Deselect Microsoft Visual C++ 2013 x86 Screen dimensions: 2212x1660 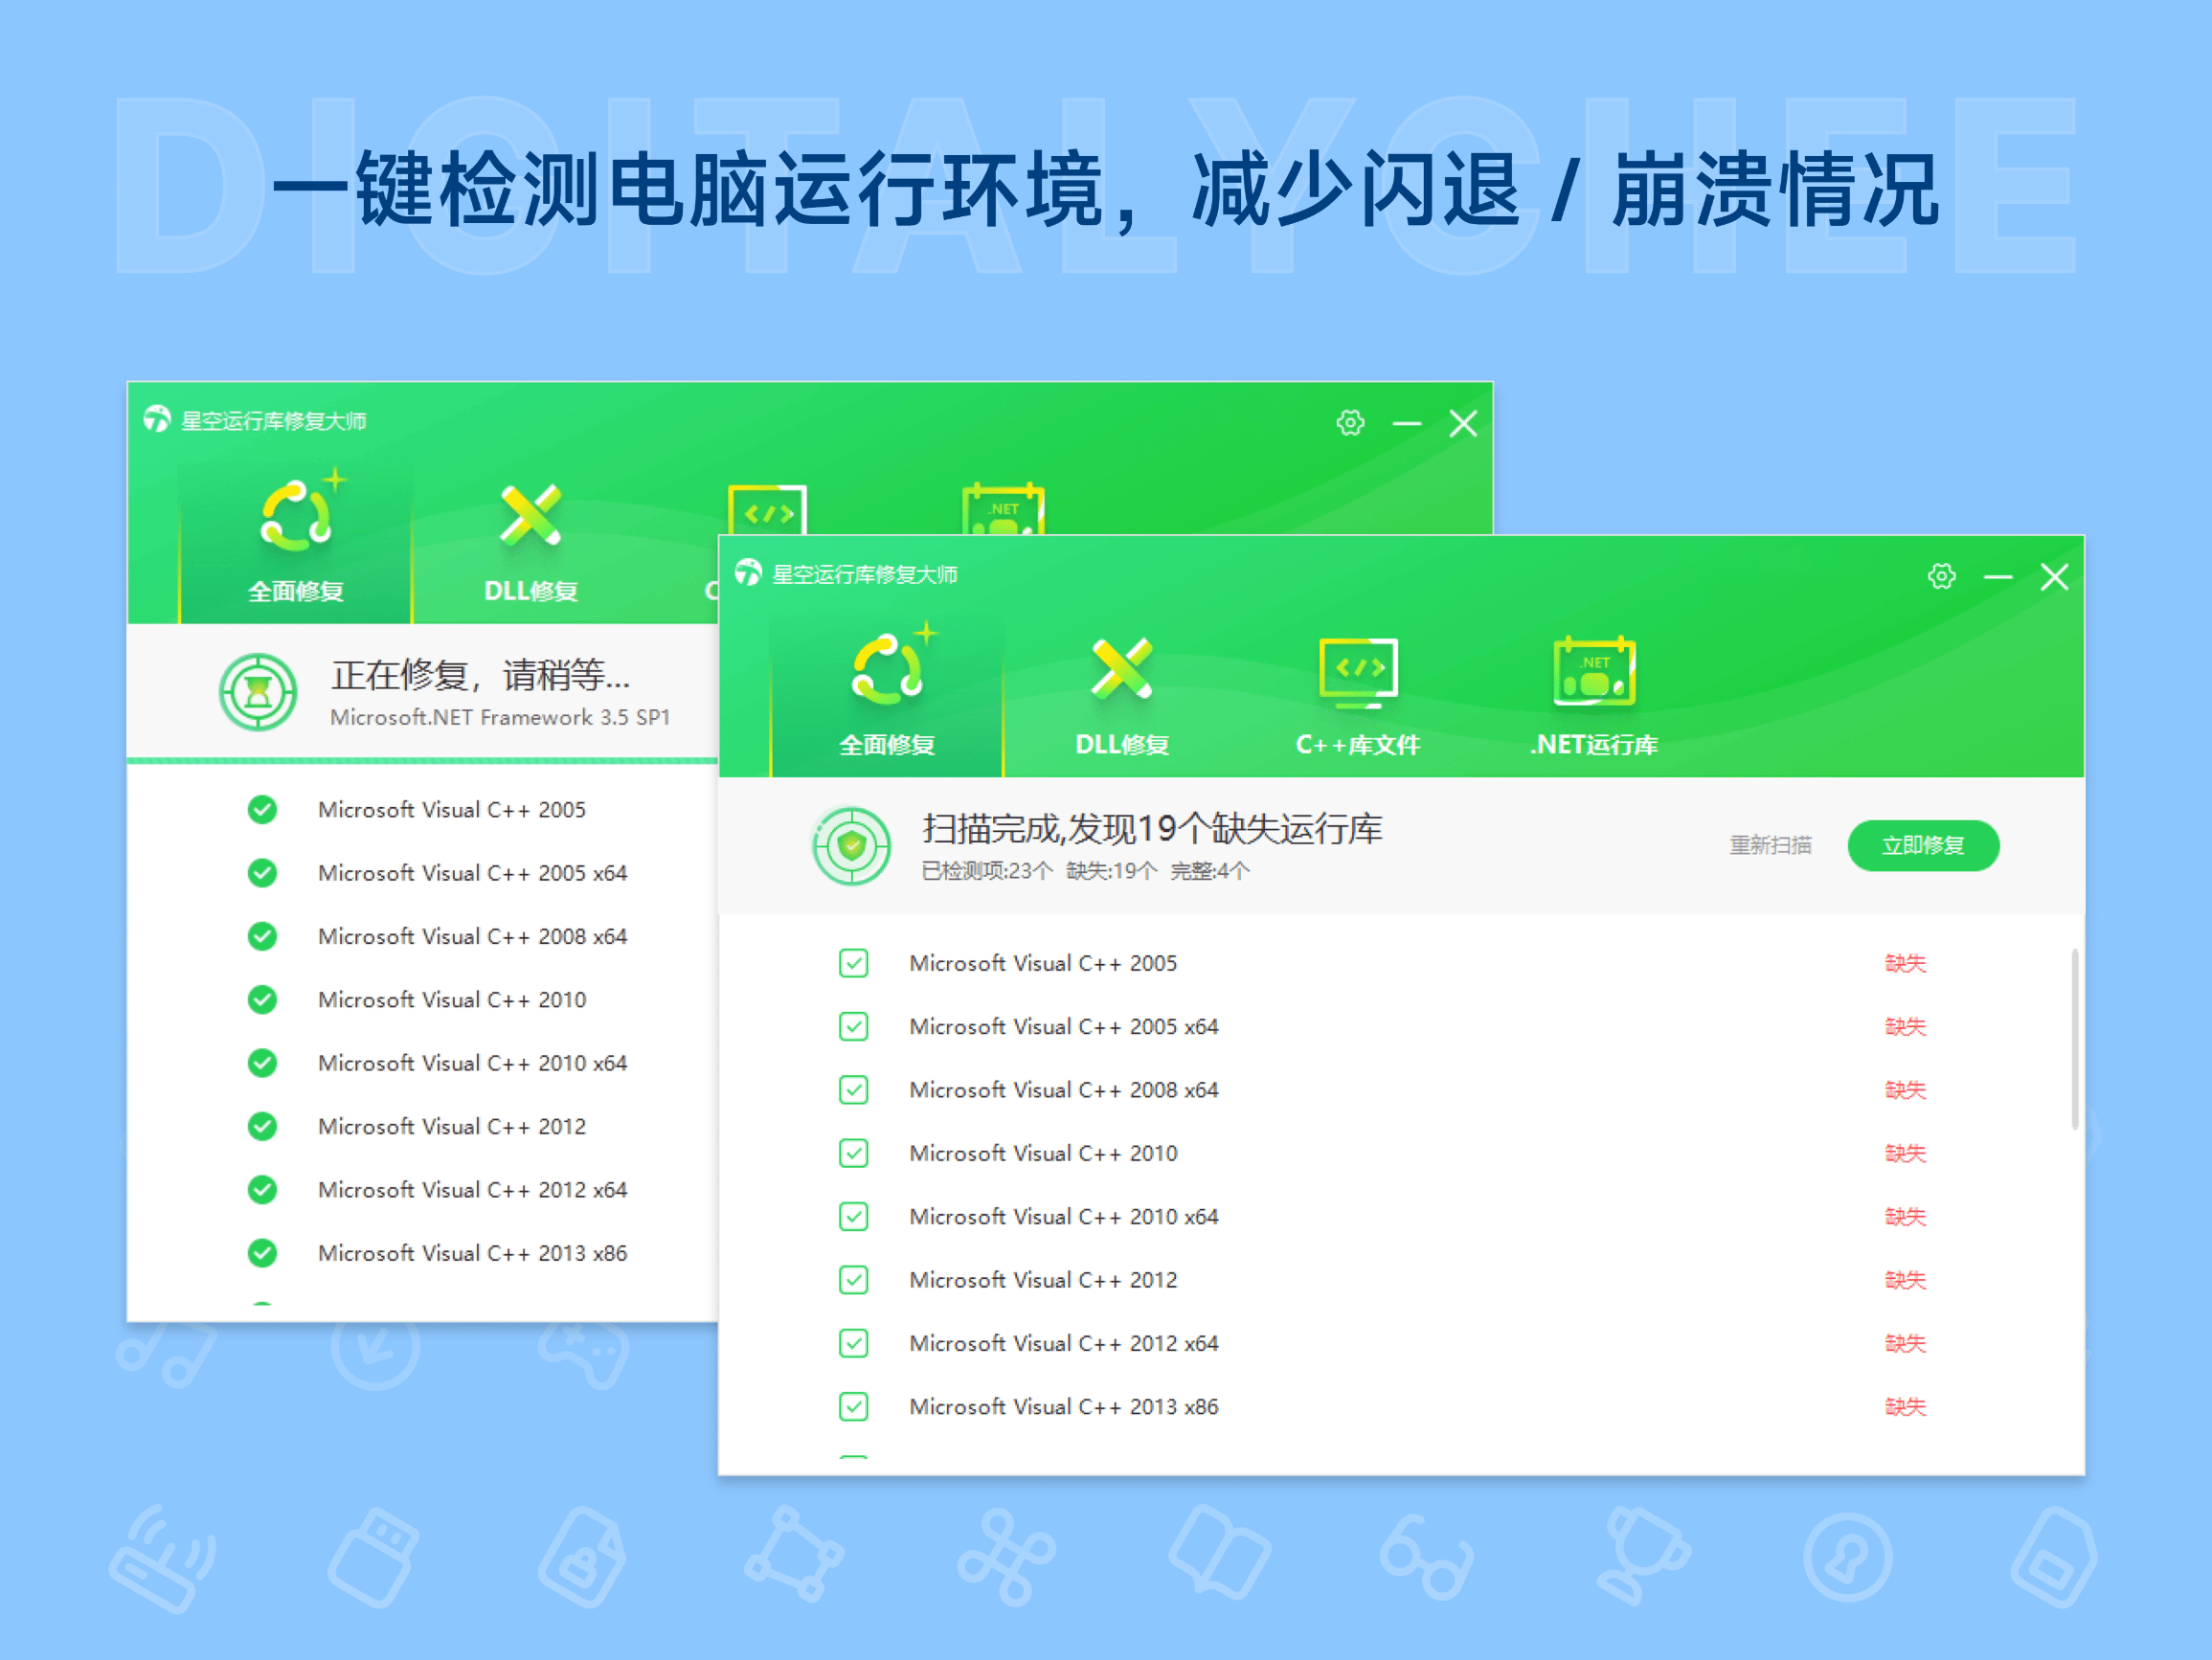tap(853, 1407)
